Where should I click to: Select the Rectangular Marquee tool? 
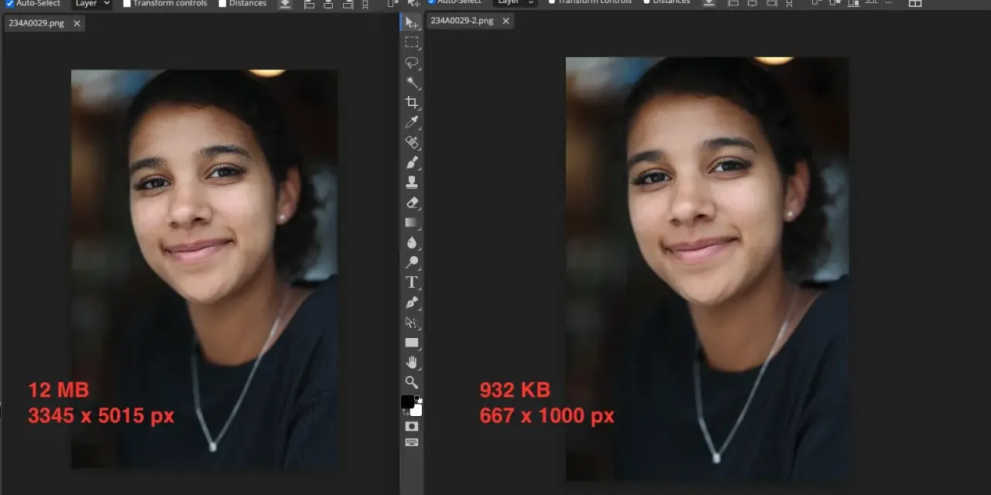pyautogui.click(x=412, y=43)
